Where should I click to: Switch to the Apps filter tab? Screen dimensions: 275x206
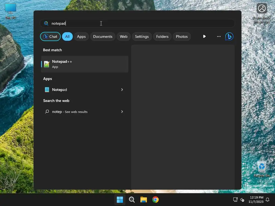[81, 36]
